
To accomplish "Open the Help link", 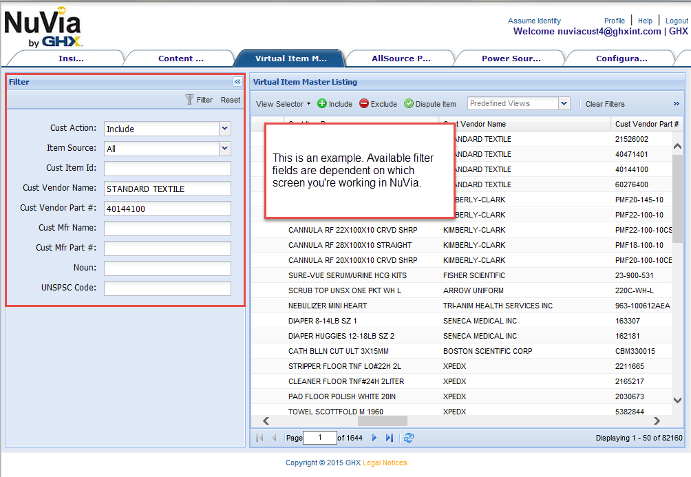I will (x=645, y=21).
